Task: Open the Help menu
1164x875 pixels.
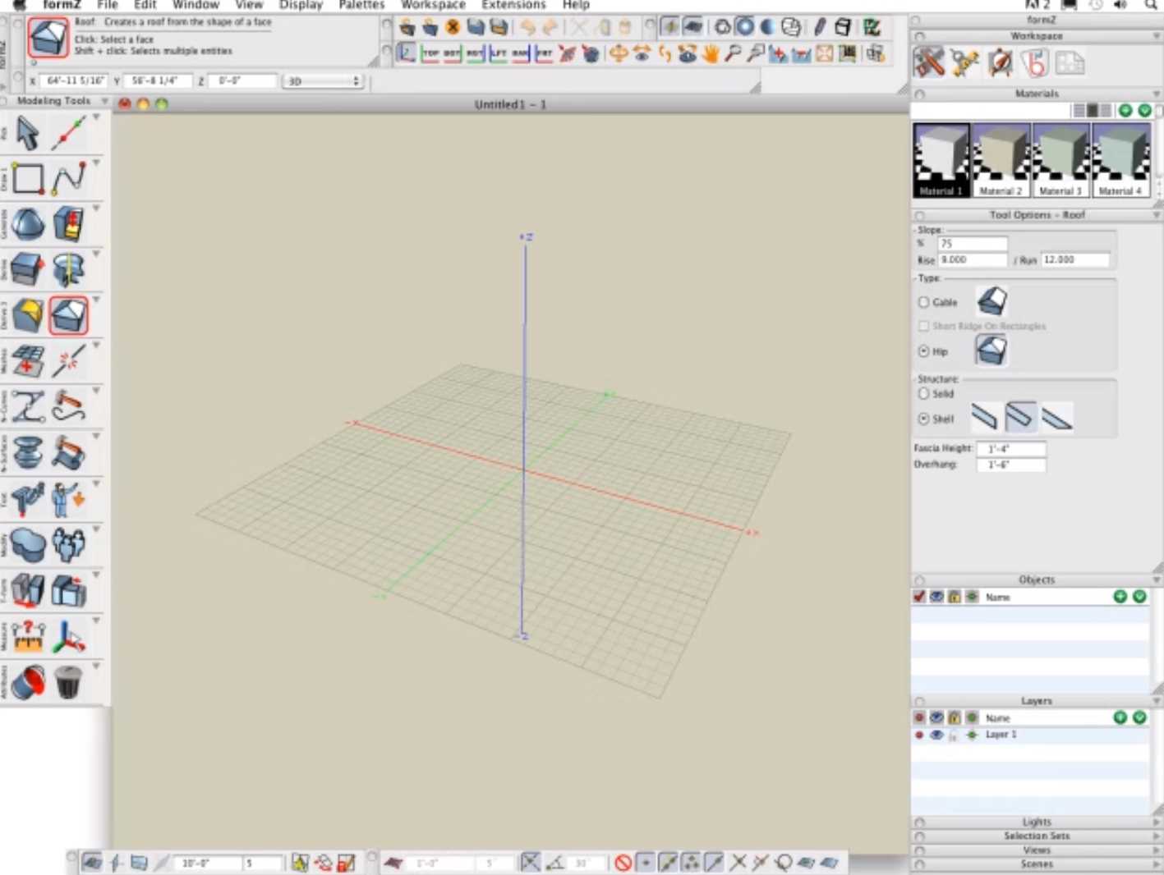Action: pos(576,5)
